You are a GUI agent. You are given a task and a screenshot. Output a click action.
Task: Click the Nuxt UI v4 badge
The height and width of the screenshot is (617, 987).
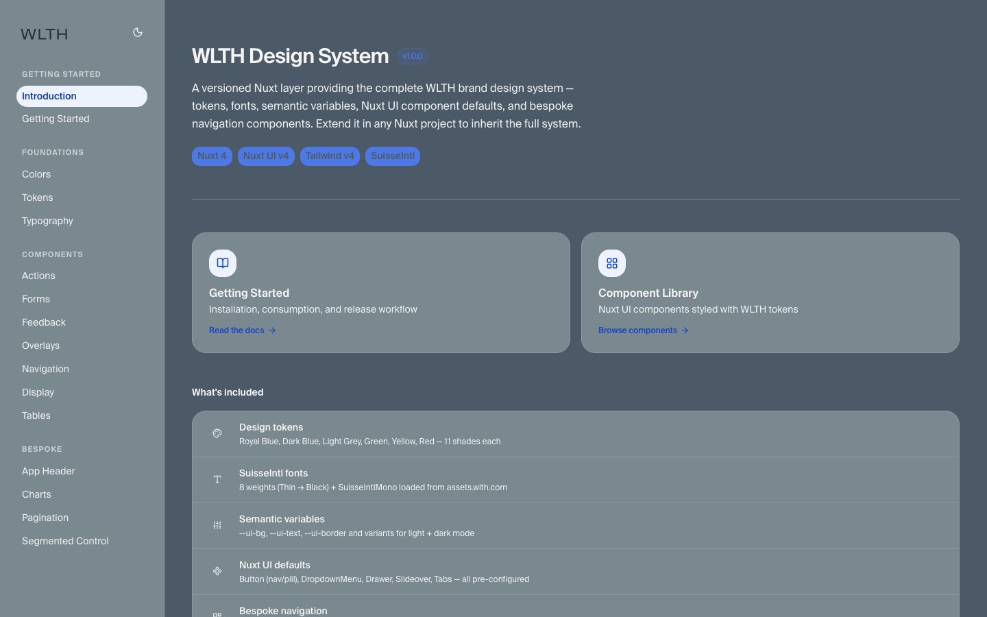[266, 156]
